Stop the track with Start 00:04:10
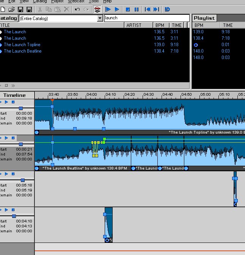Image resolution: width=245 pixels, height=255 pixels. pyautogui.click(x=13, y=210)
